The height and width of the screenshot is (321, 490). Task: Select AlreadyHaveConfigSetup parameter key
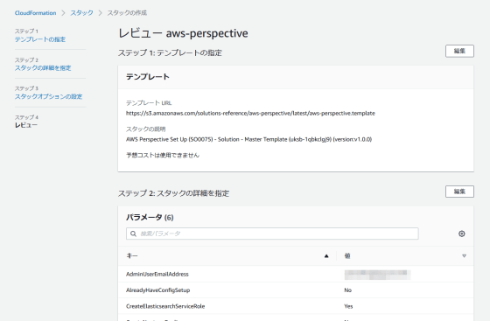(x=157, y=290)
